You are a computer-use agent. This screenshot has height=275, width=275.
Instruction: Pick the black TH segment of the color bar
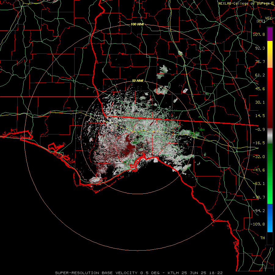(270, 238)
